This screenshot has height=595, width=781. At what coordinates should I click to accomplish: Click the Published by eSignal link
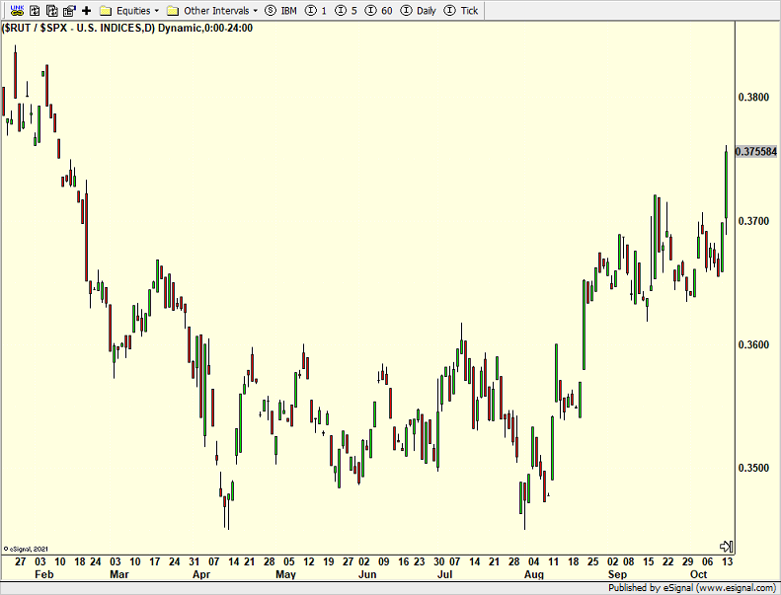tap(692, 587)
